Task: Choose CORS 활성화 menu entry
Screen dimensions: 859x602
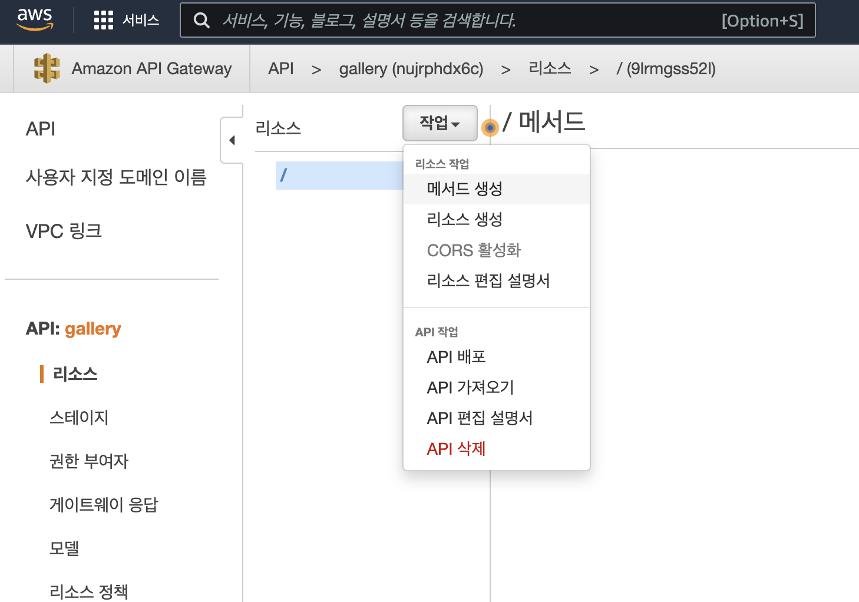Action: [x=497, y=250]
